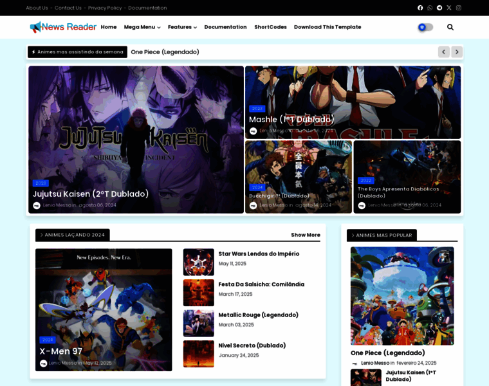Toggle the dark mode switch

click(425, 27)
